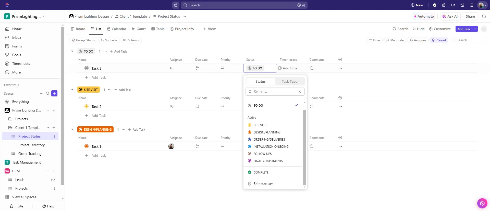490x211 pixels.
Task: Toggle the Closed tasks filter
Action: coord(439,40)
